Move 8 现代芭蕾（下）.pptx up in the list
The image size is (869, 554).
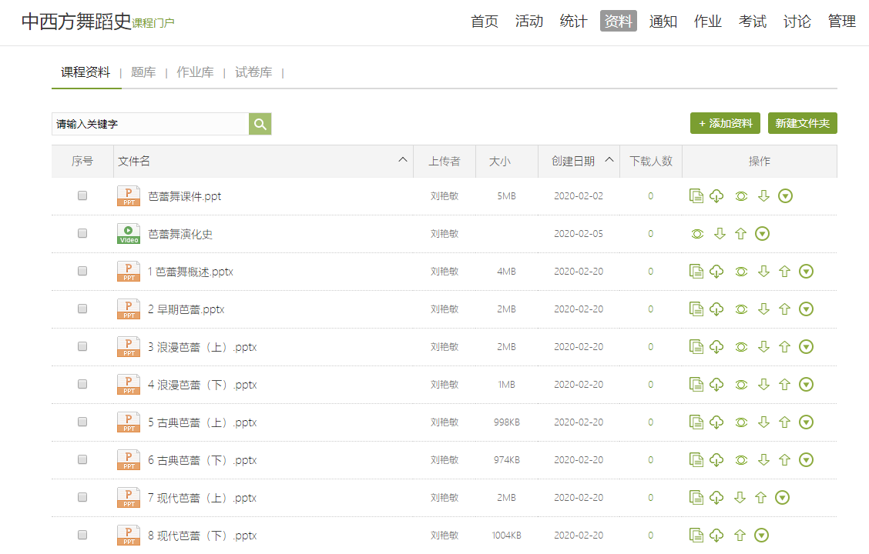740,536
